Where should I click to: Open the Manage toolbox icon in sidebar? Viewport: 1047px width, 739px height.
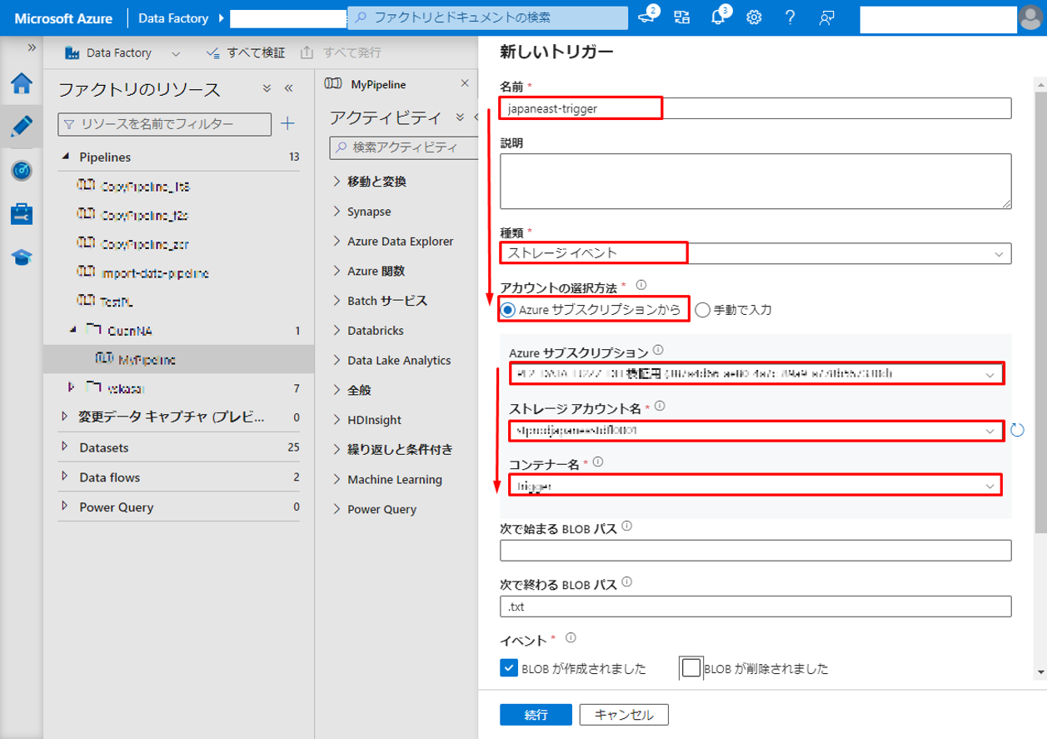[x=22, y=214]
